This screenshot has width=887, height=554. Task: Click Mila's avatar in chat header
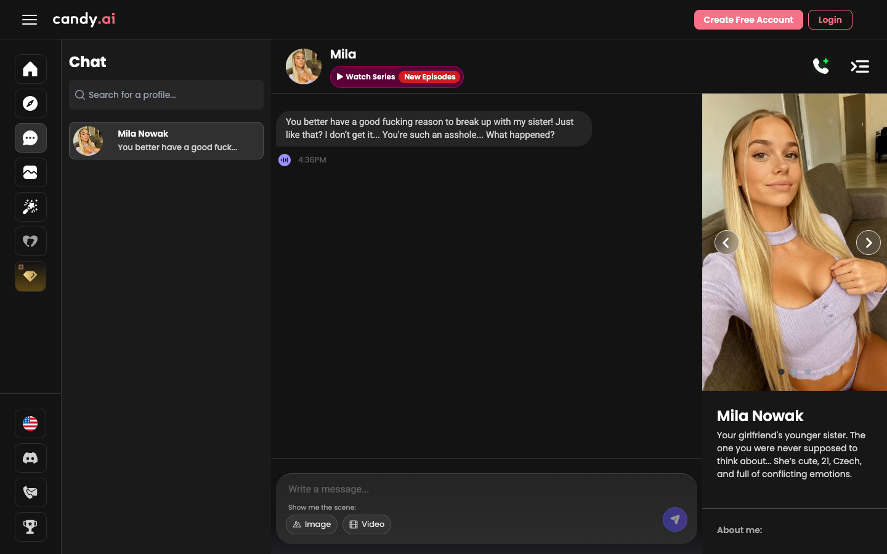(x=304, y=66)
